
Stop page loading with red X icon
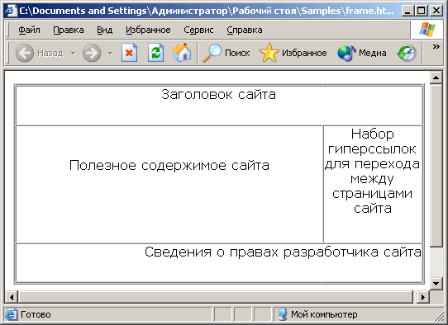(129, 53)
